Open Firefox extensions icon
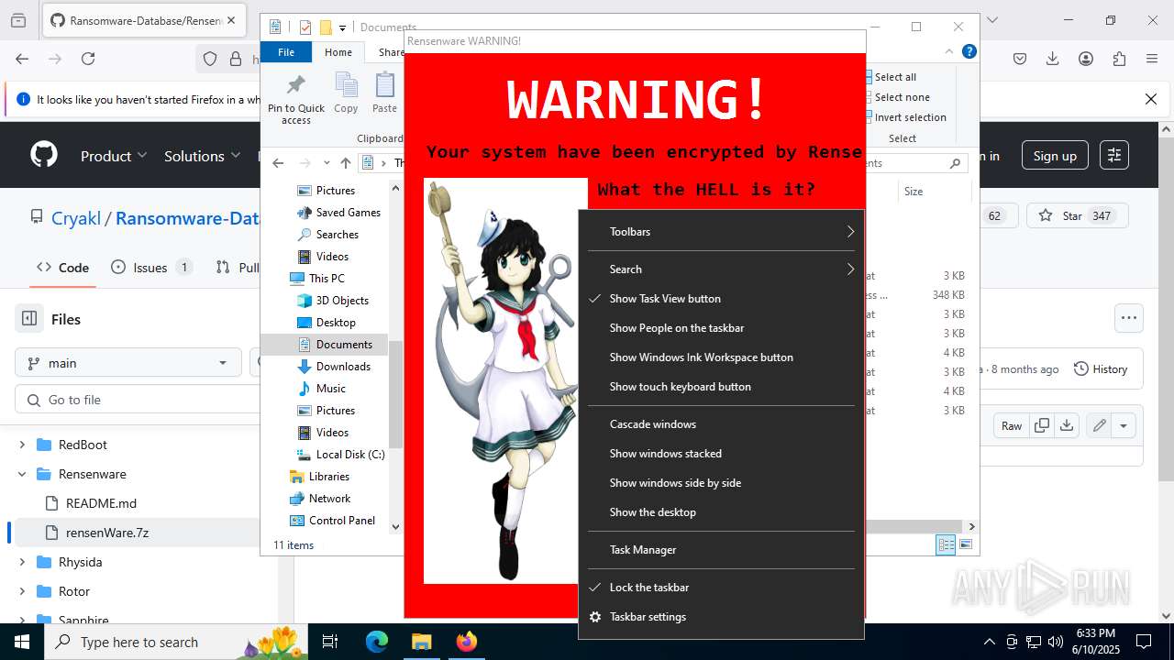This screenshot has width=1174, height=660. [1119, 59]
